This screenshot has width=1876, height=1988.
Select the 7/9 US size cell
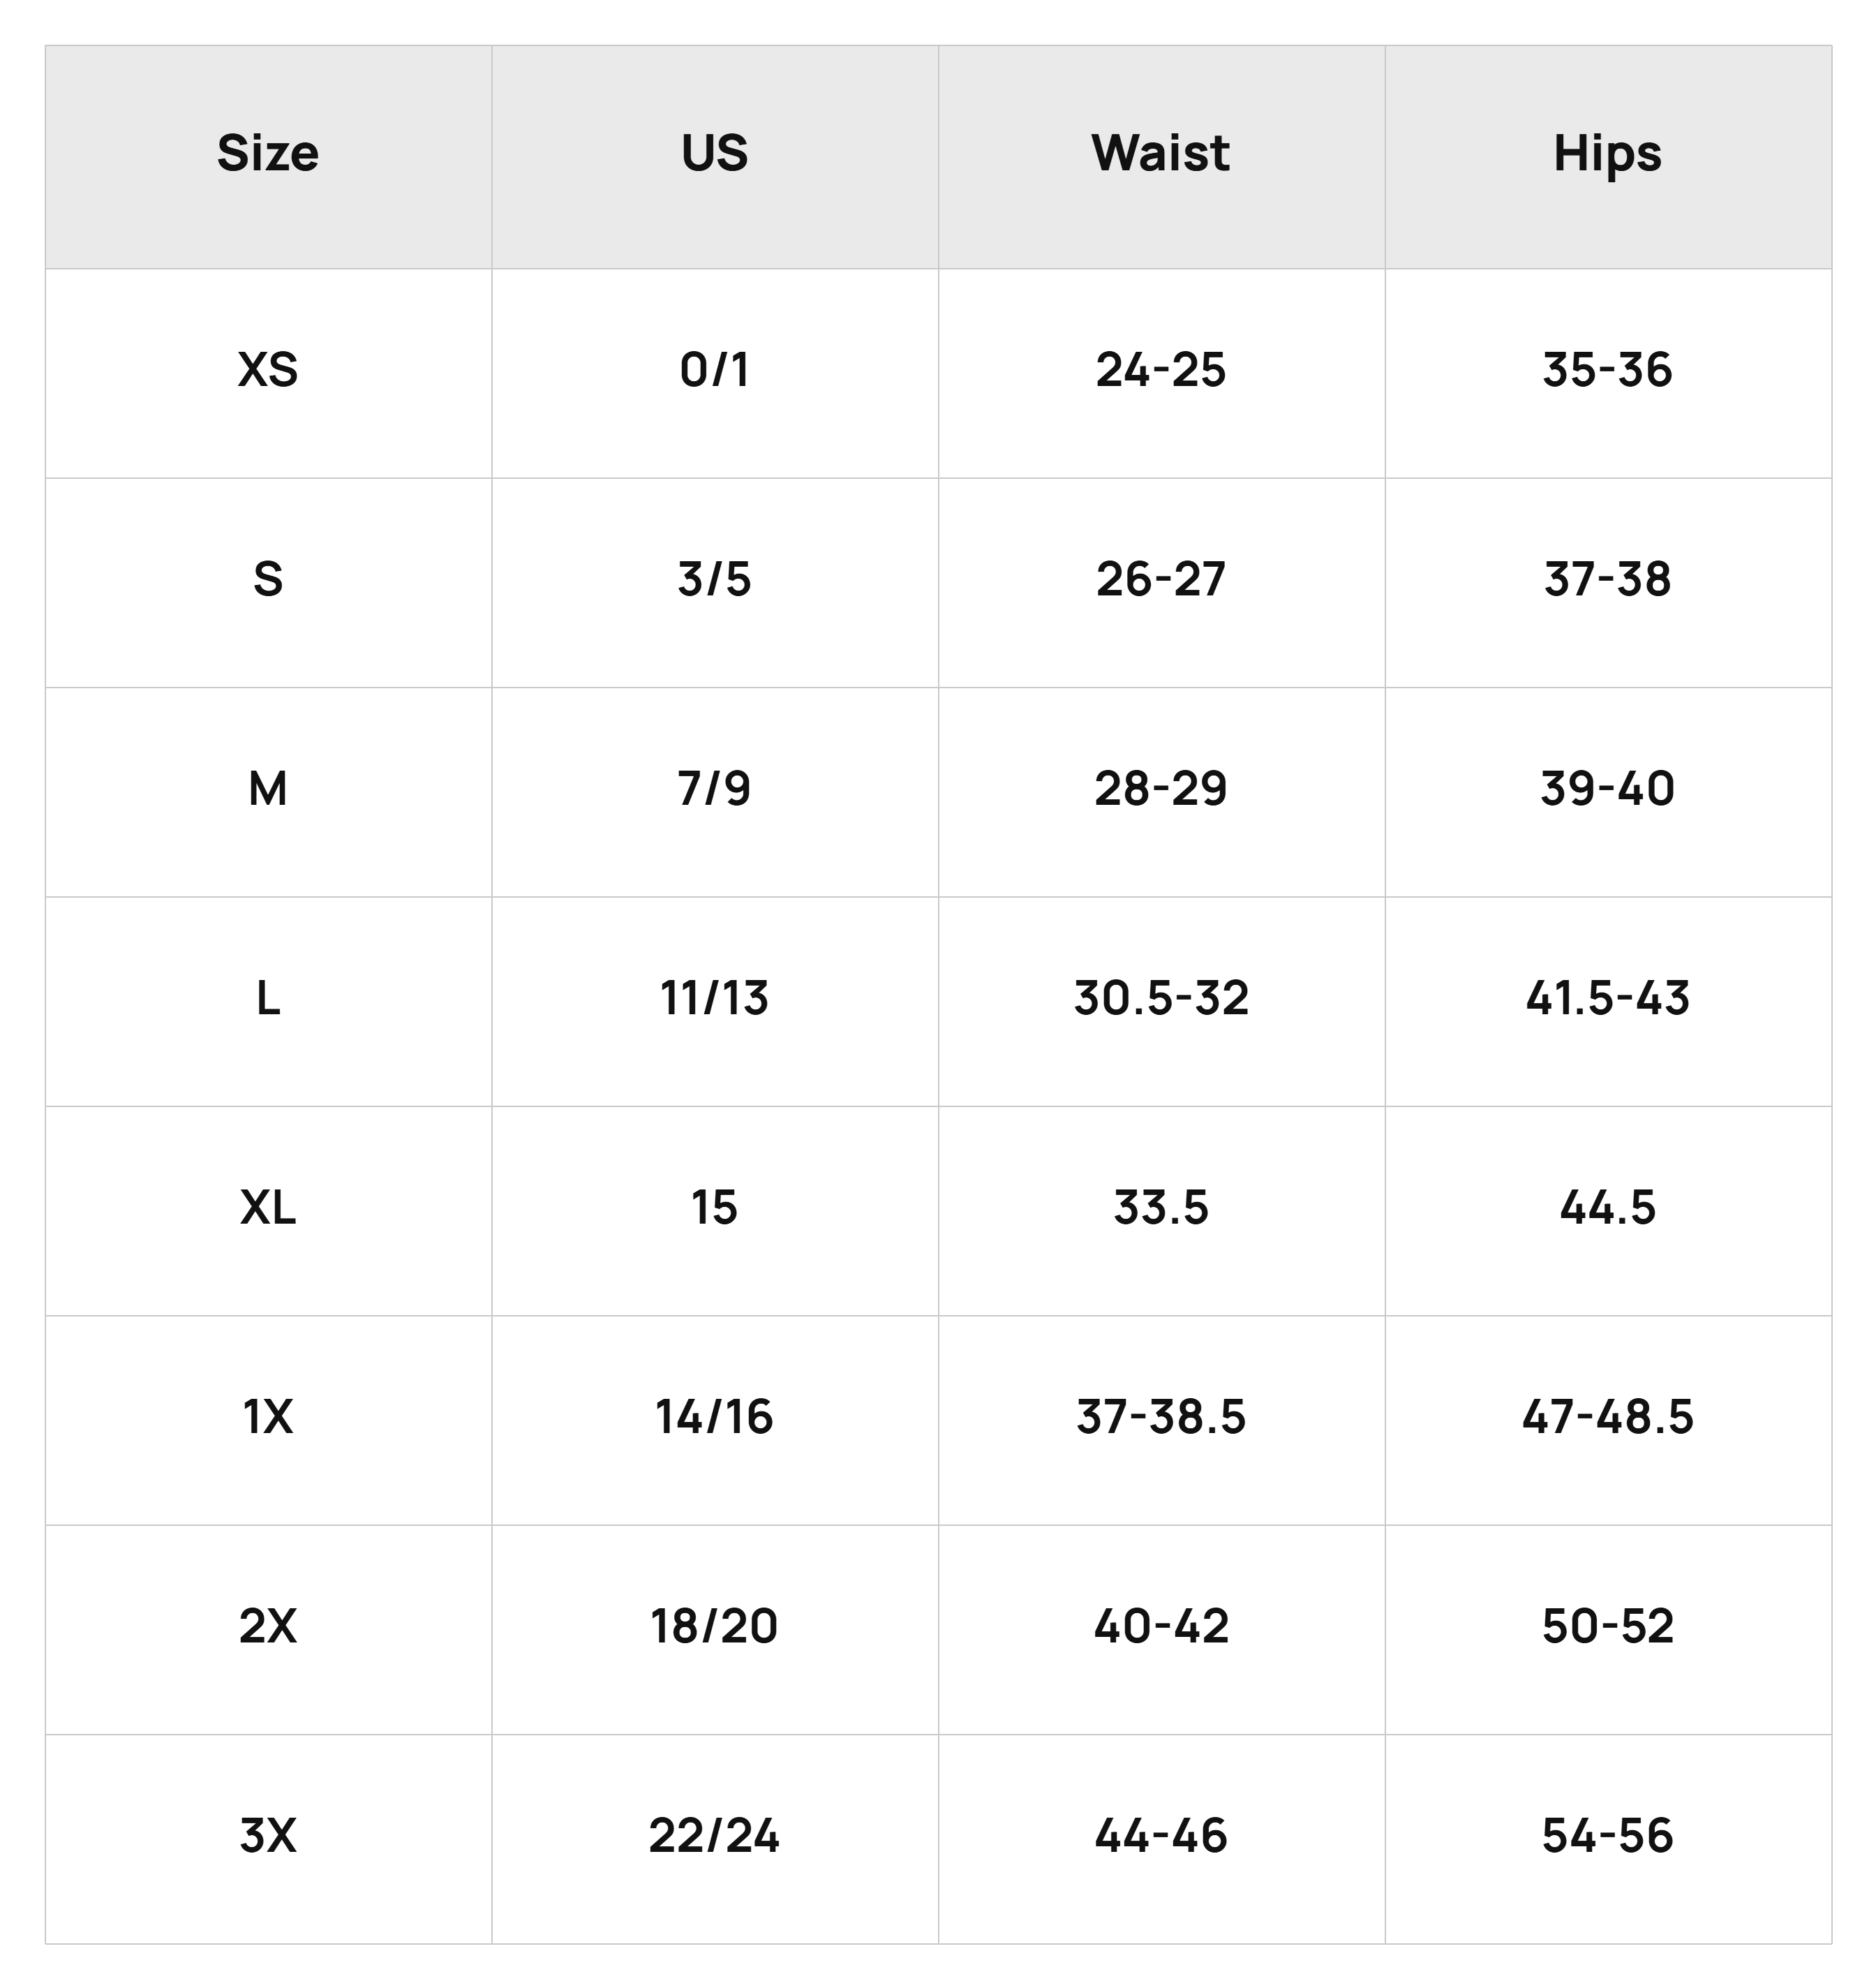point(714,789)
